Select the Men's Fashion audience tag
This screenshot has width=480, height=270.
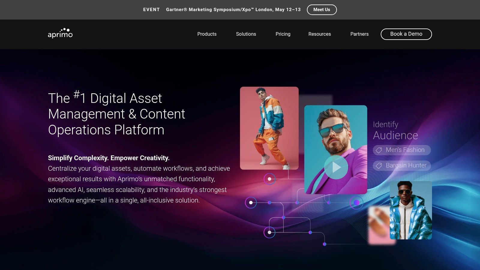[402, 150]
